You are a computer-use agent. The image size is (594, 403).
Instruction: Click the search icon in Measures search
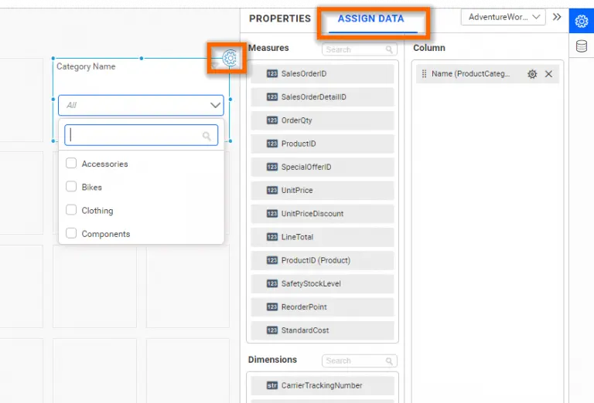[390, 50]
